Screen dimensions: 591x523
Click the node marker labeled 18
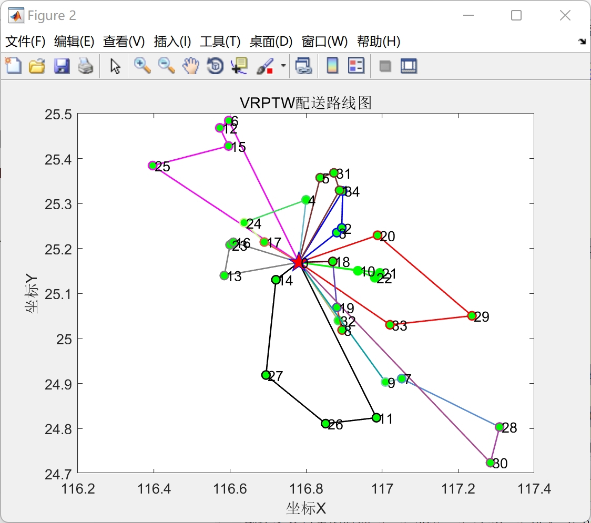(332, 261)
